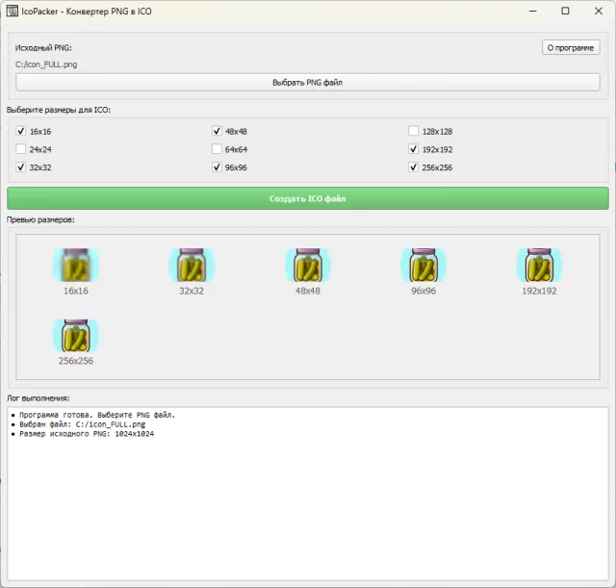The image size is (616, 588).
Task: Select the 32x32 pickle jar preview
Action: point(192,265)
